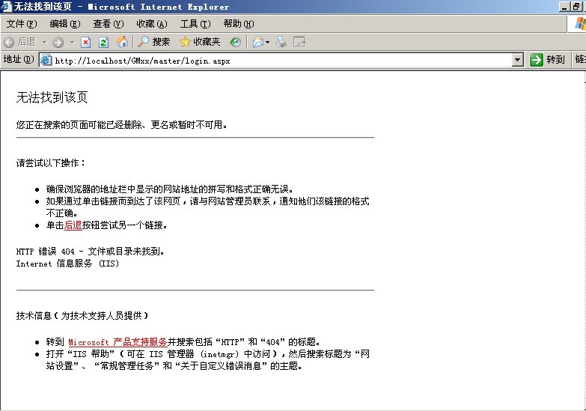The image size is (586, 411).
Task: Open the Search (搜索) toolbar button
Action: (153, 42)
